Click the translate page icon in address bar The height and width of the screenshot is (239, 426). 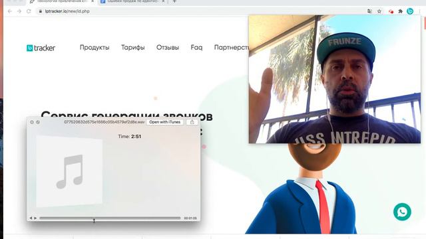tap(369, 11)
